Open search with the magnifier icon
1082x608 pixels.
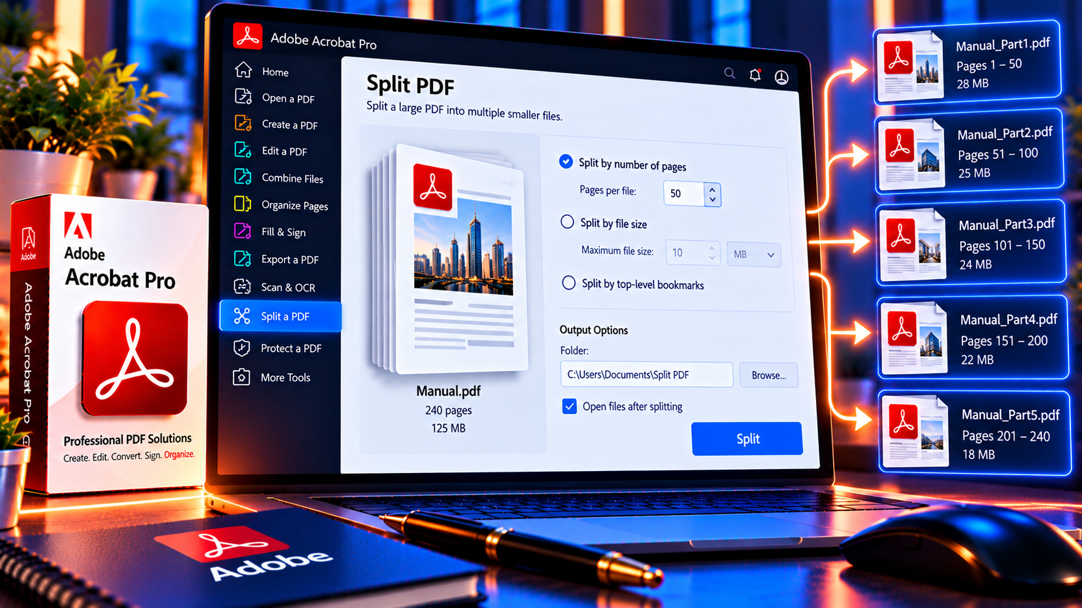pos(729,73)
